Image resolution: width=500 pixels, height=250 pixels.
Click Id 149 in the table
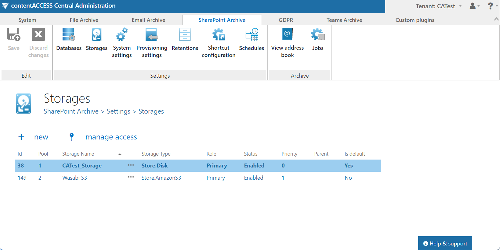[22, 178]
